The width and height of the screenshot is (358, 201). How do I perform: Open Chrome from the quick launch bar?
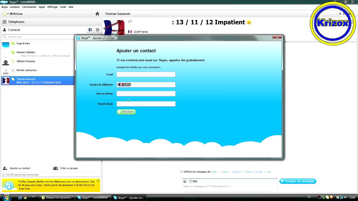(25, 198)
